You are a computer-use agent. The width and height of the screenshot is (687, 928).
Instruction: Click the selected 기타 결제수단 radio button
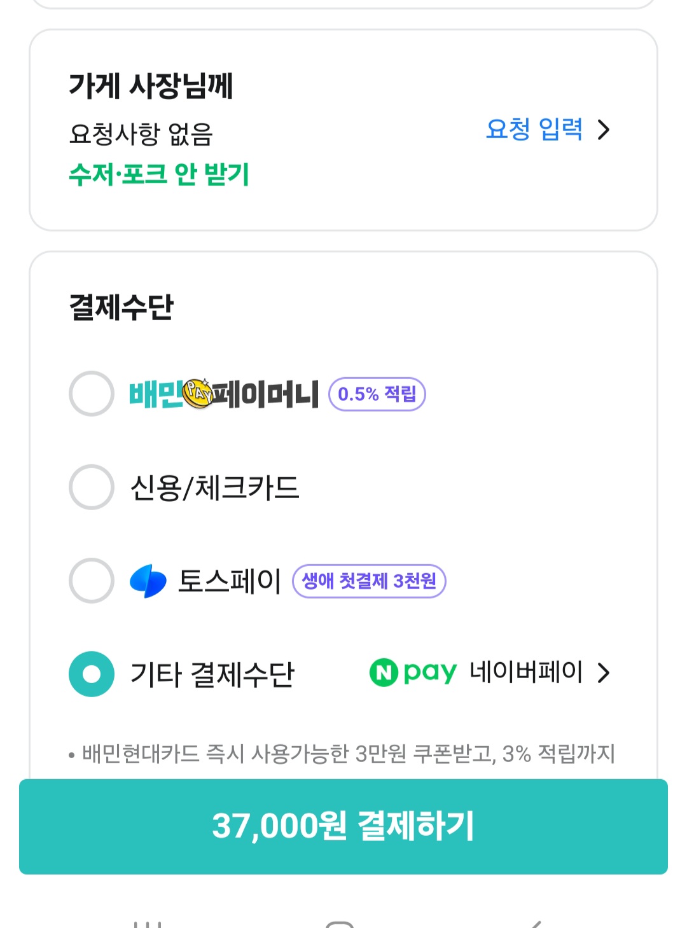coord(92,674)
